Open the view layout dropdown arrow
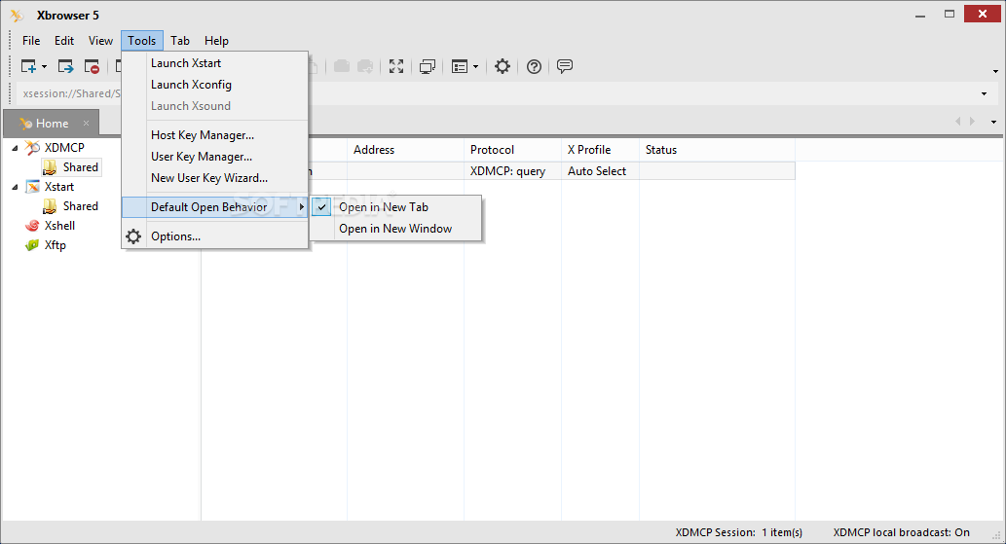Screen dimensions: 1006x544 (475, 66)
